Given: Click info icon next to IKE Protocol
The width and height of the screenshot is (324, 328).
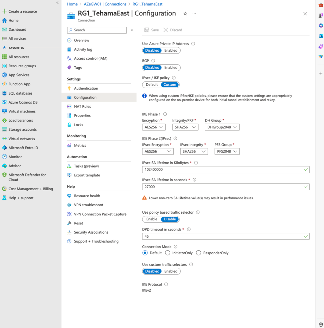Looking at the screenshot, I should pyautogui.click(x=166, y=284).
